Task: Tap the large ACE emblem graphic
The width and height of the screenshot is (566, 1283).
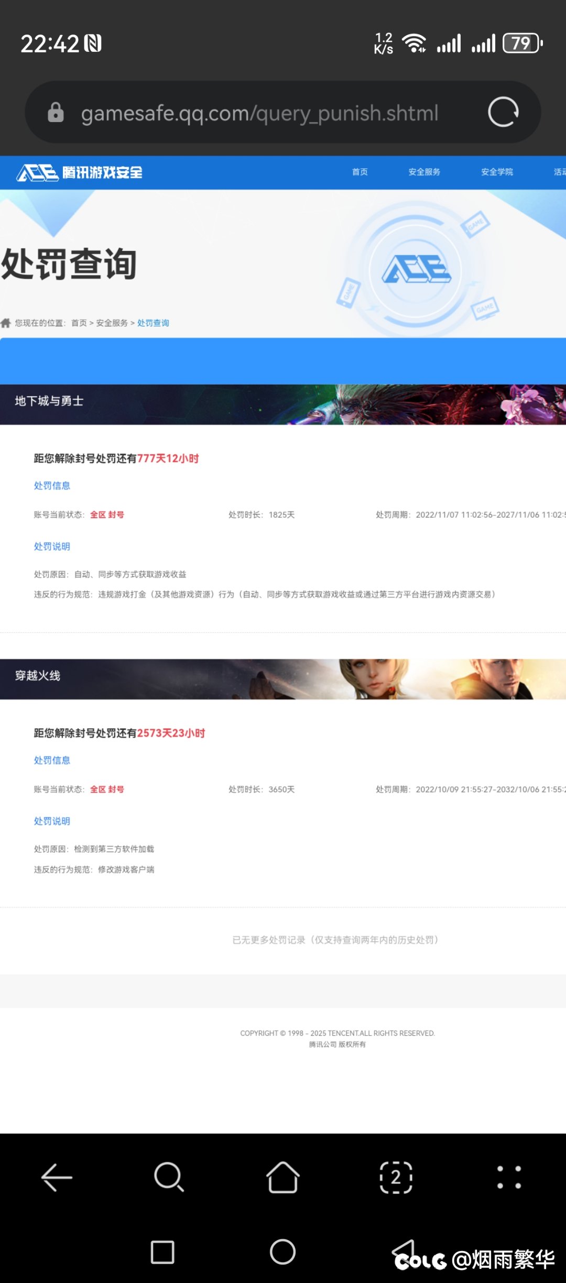Action: point(416,269)
